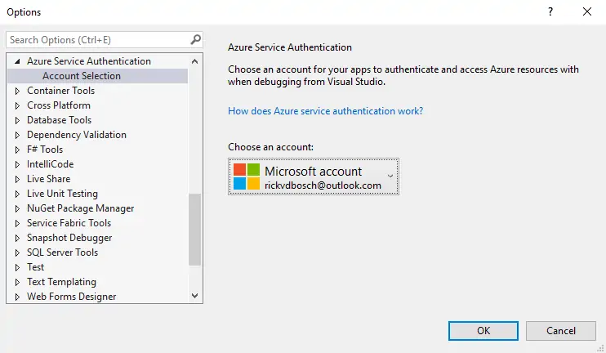Expand the Web Forms Designer node
This screenshot has height=353, width=606.
17,297
